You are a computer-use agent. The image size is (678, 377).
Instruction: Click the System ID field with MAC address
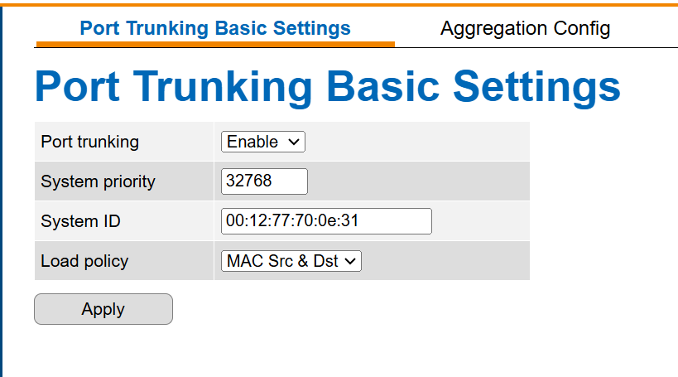point(326,221)
